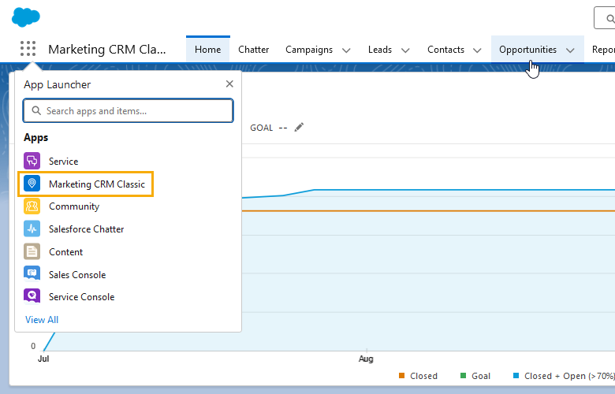Image resolution: width=615 pixels, height=394 pixels.
Task: Click the Marketing CRM Cla... app name
Action: pyautogui.click(x=107, y=50)
